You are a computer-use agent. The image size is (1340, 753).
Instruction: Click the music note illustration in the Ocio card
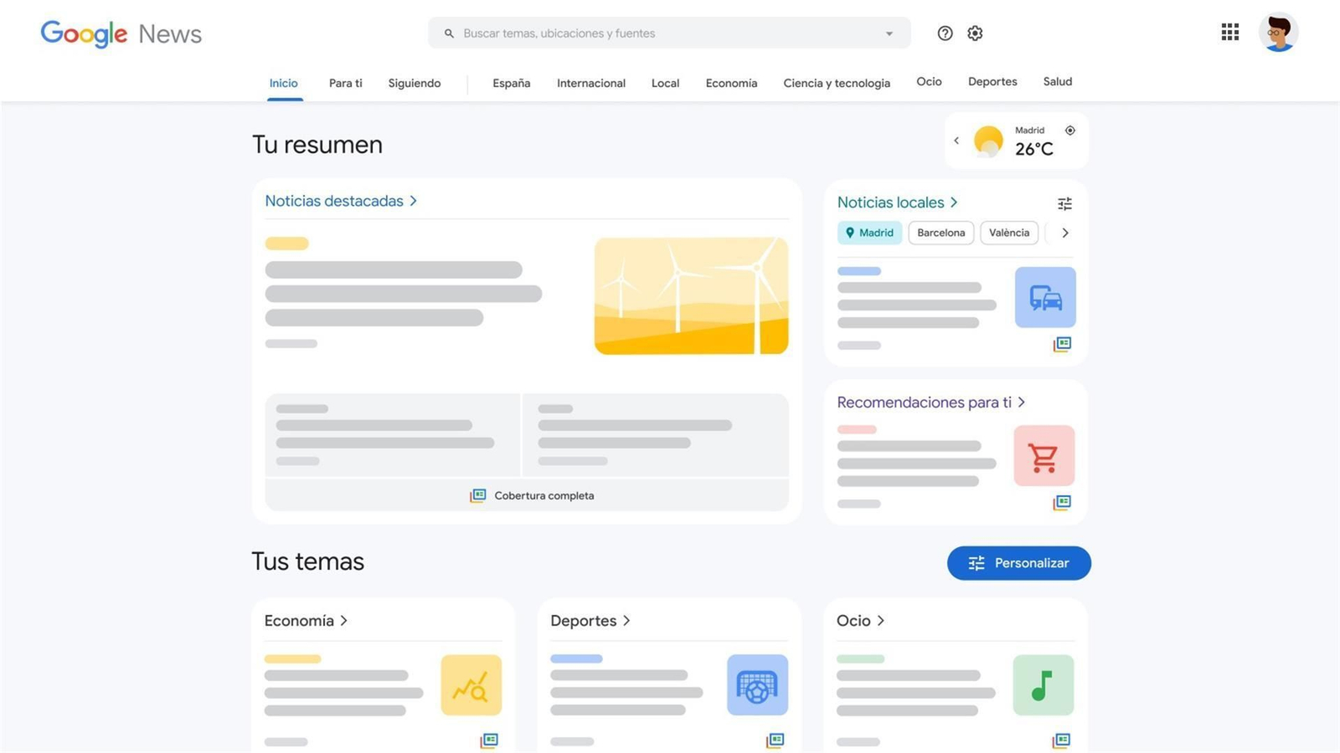[x=1043, y=685]
